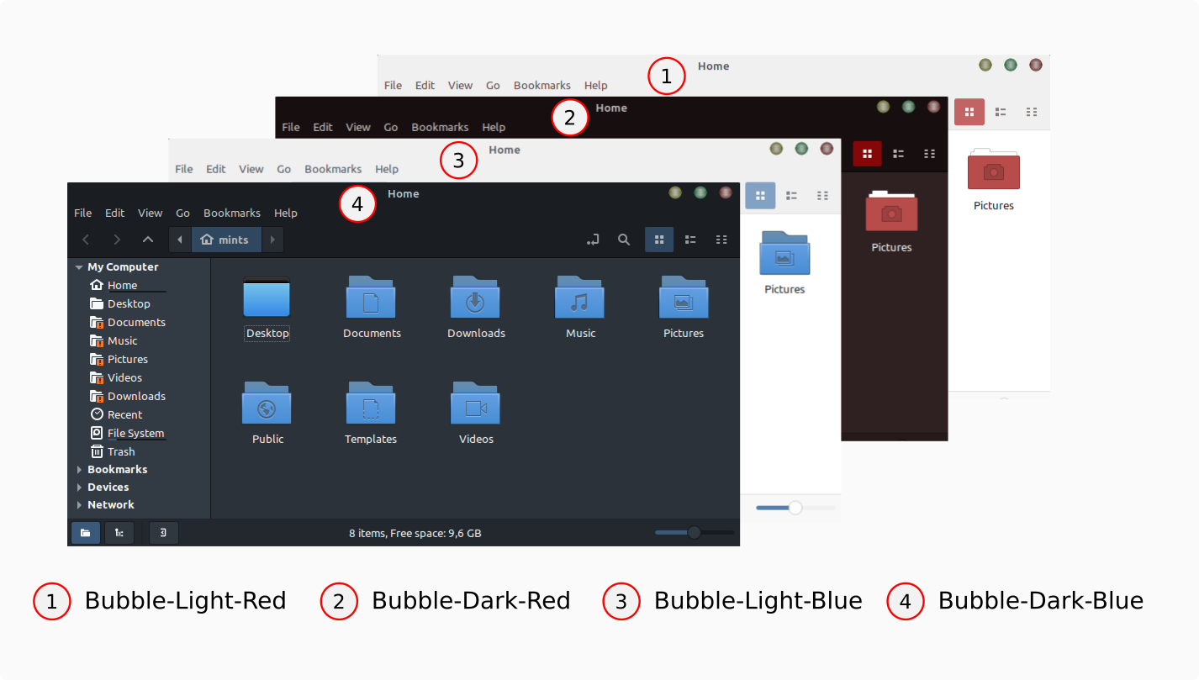Open the Documents folder in the dark blue file pane

point(372,307)
